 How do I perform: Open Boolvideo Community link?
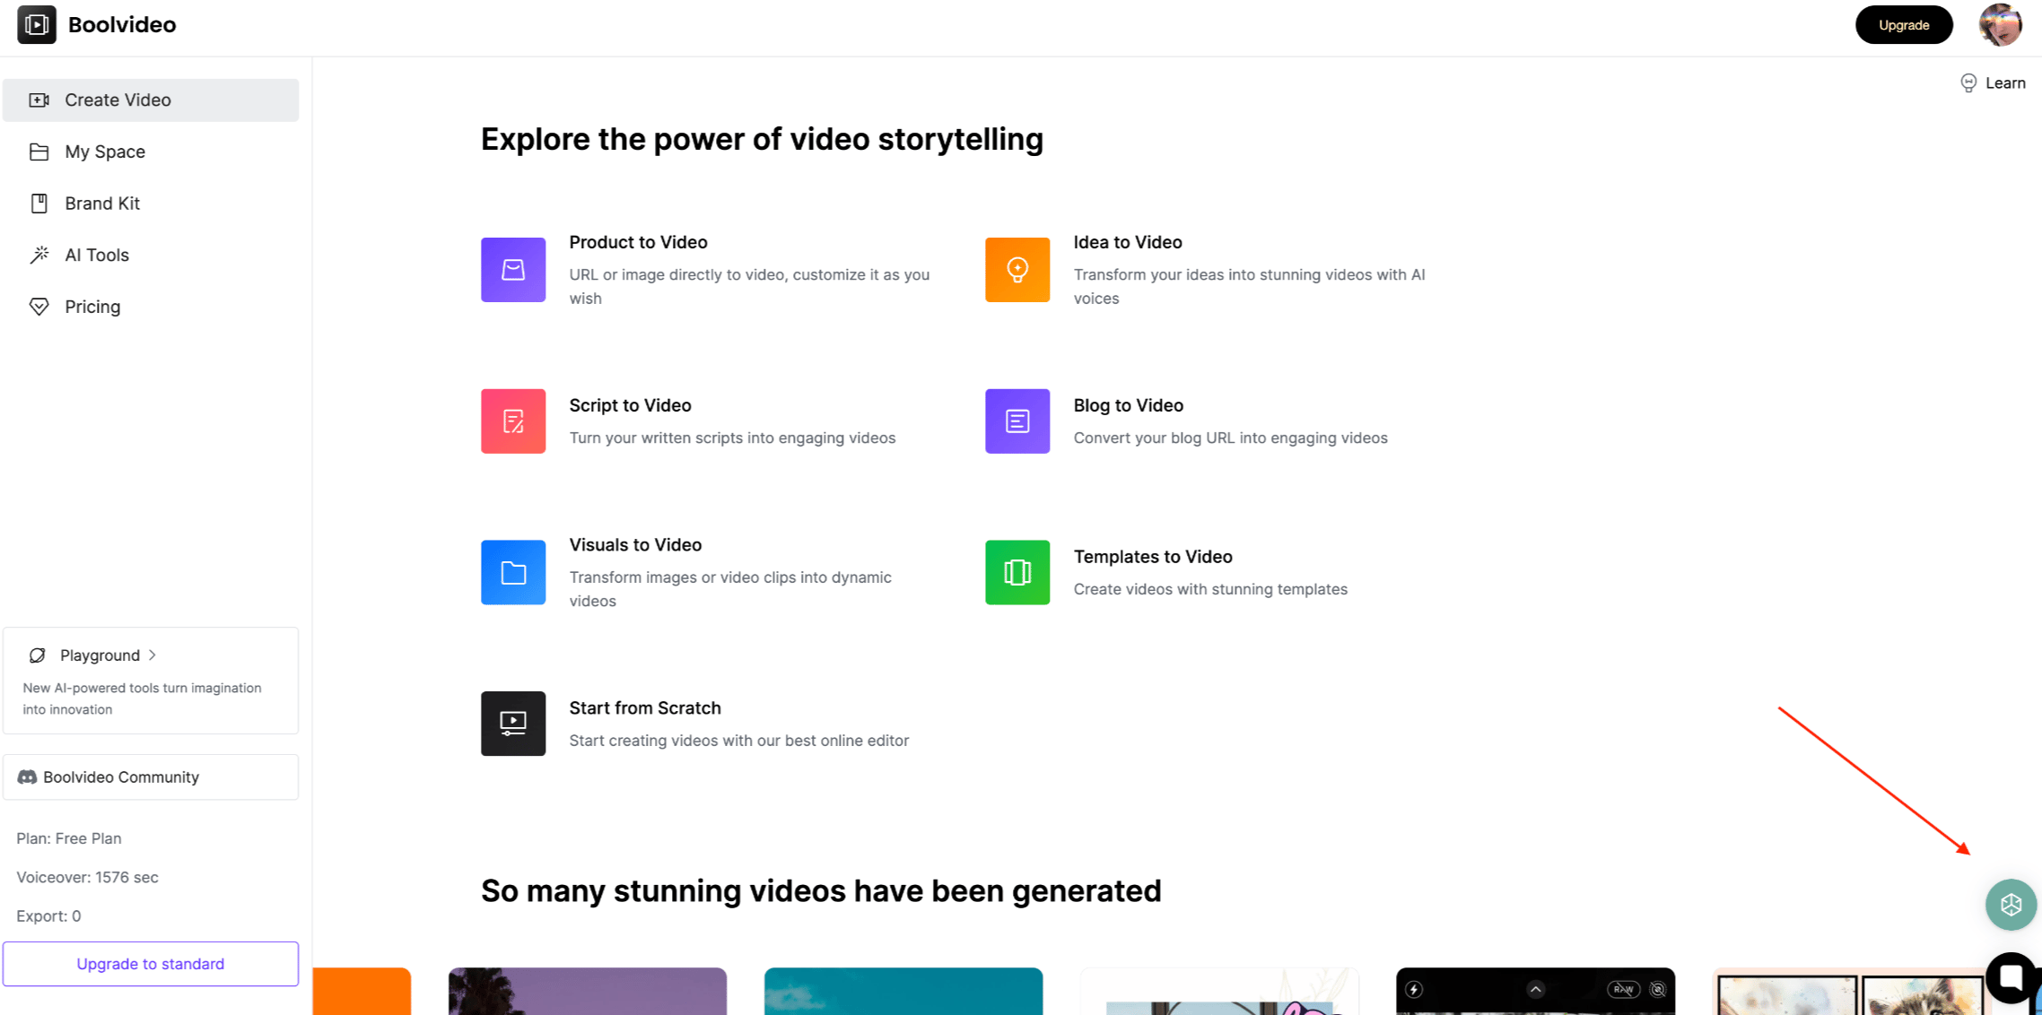151,777
